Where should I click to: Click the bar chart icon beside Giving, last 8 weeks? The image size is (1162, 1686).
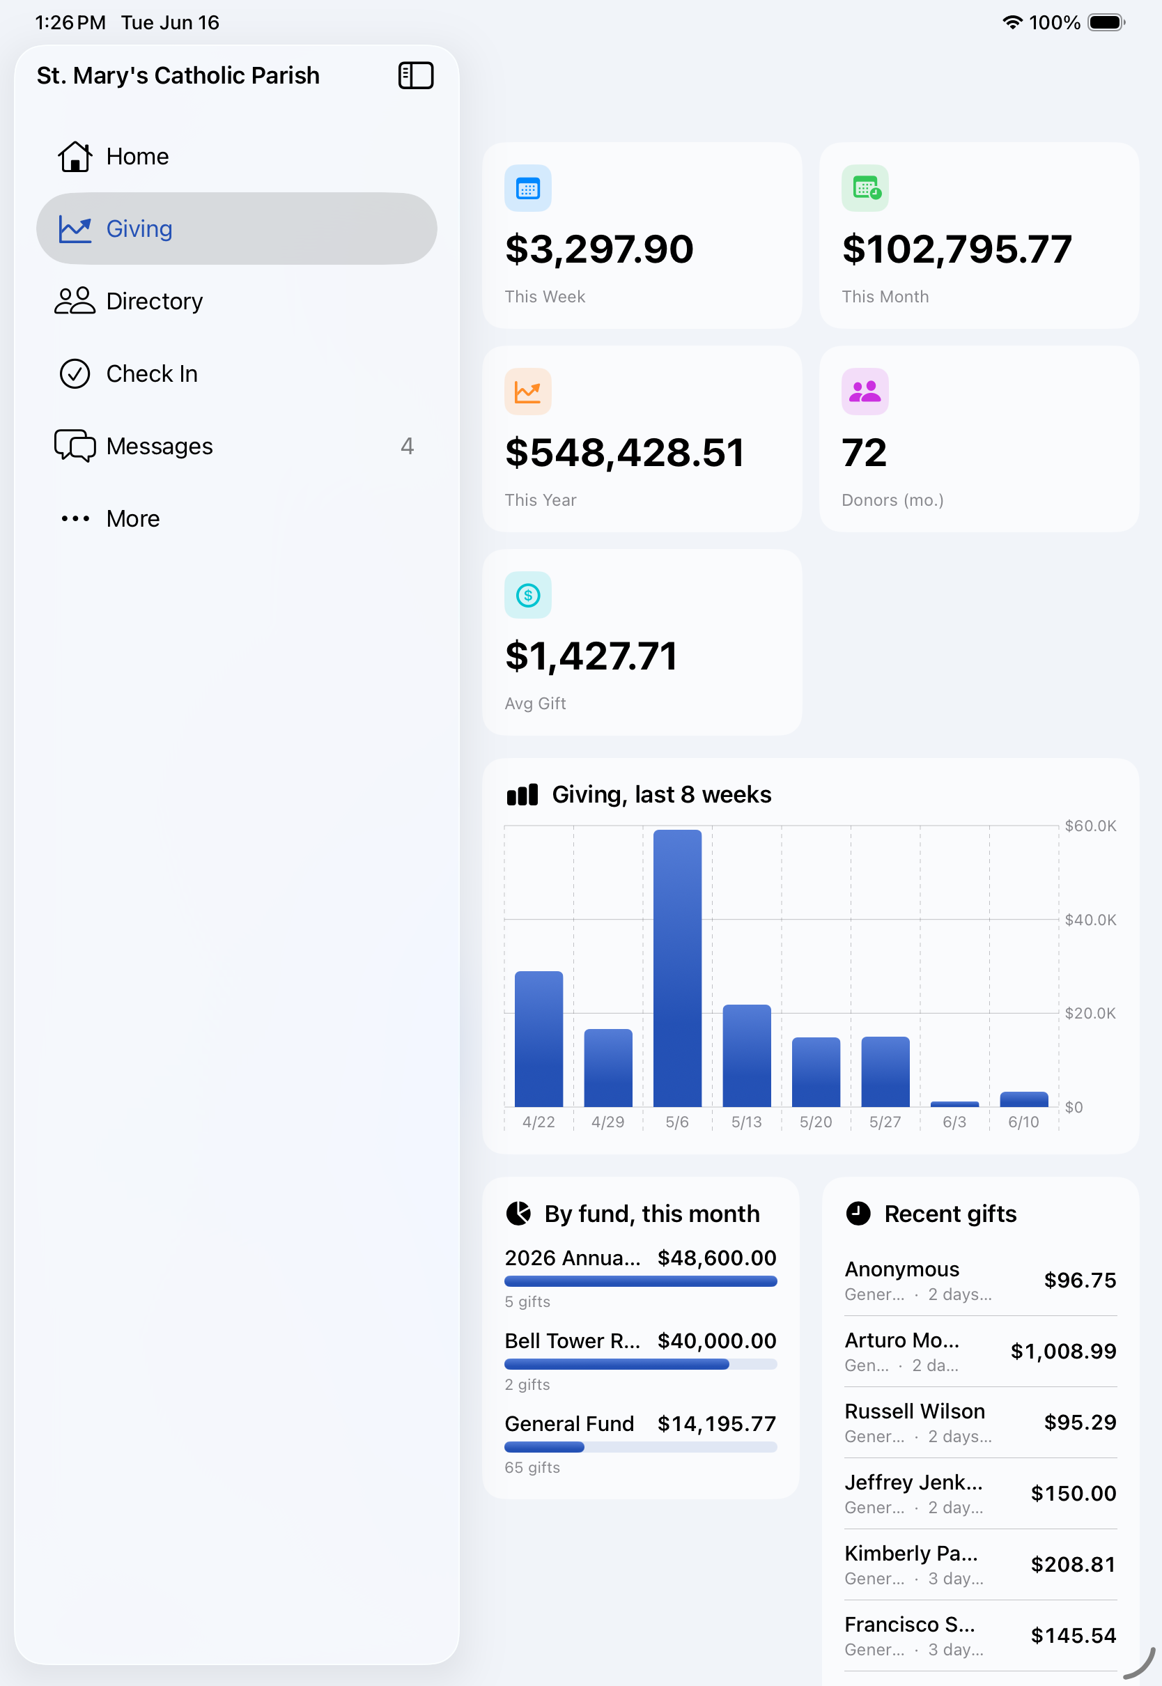[522, 795]
